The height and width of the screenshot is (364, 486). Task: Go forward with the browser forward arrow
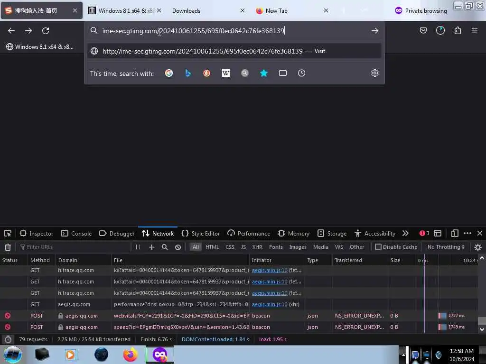(28, 31)
